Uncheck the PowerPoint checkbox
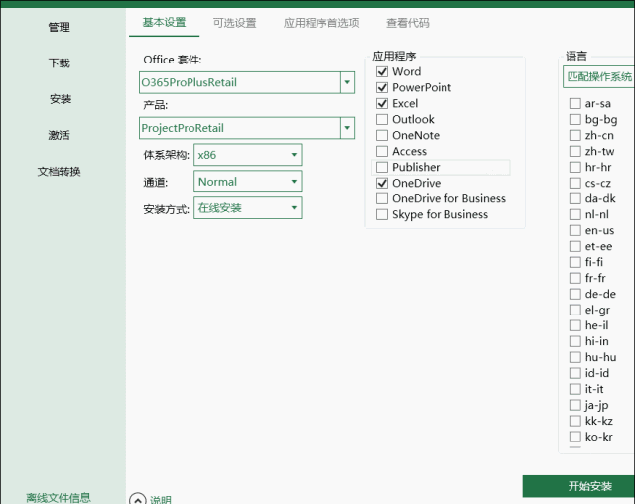Screen dimensions: 635x504 click(382, 88)
